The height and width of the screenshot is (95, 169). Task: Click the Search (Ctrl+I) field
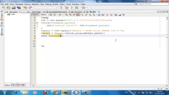click(151, 4)
